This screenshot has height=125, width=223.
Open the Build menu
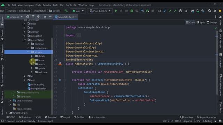coord(56,5)
